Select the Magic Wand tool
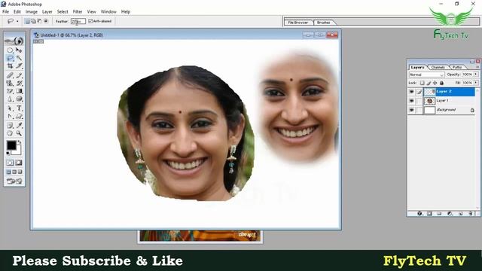The width and height of the screenshot is (482, 271). [x=19, y=58]
